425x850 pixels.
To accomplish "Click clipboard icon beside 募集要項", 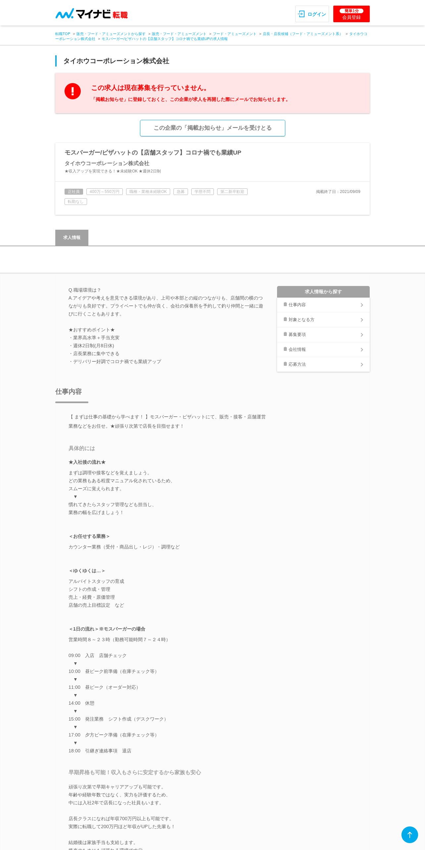I will pyautogui.click(x=285, y=334).
